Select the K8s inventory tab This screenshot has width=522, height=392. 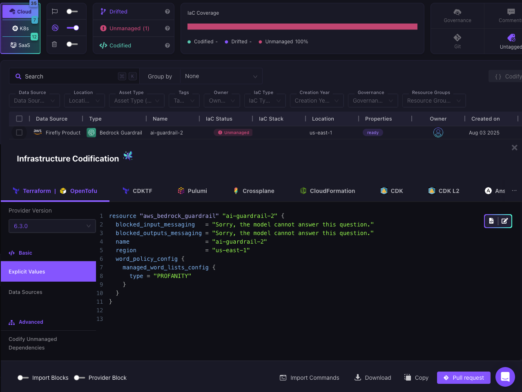[x=20, y=28]
